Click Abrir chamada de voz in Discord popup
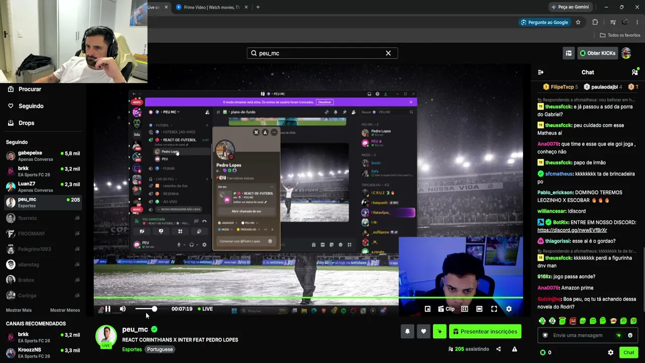Viewport: 645px width, 363px height. 246,211
